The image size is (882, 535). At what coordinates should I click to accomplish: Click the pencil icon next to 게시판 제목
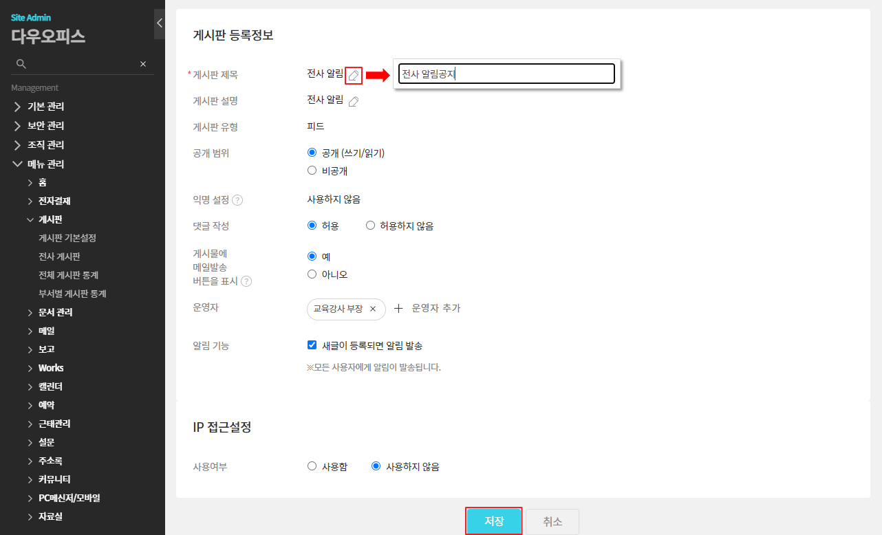click(354, 75)
